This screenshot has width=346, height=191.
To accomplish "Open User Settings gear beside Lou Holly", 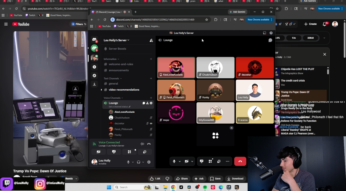I will 149,162.
